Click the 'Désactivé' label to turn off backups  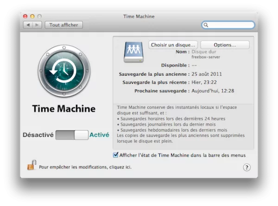point(38,135)
